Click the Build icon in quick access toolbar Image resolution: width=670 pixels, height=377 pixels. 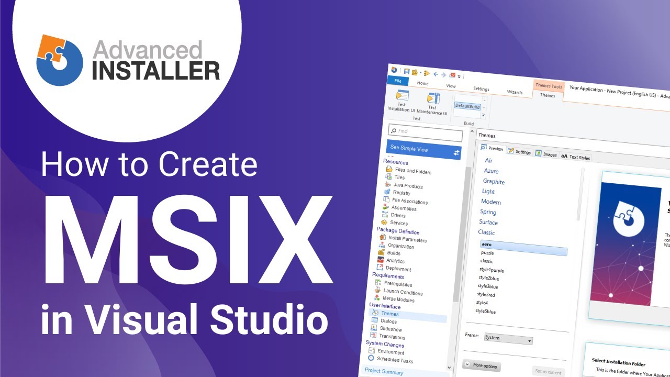(415, 72)
